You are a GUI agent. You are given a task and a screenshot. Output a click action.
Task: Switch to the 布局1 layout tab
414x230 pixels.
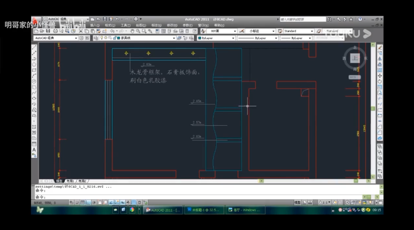tap(69, 181)
